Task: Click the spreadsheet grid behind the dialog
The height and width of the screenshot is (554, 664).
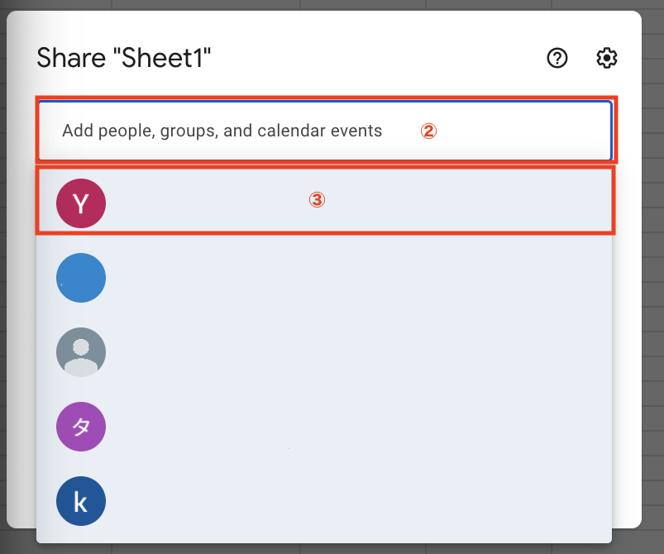Action: click(652, 331)
